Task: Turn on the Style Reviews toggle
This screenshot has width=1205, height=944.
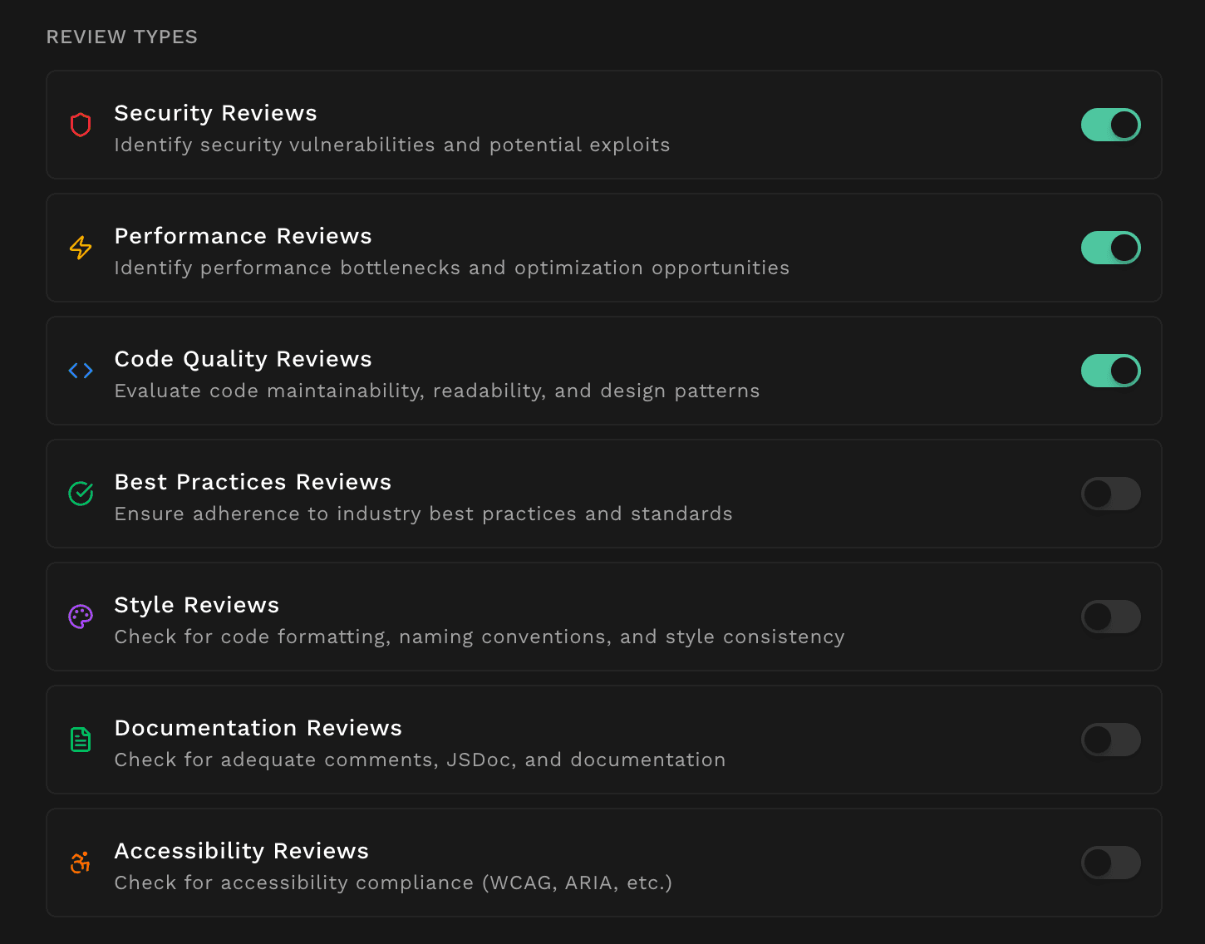Action: point(1111,617)
